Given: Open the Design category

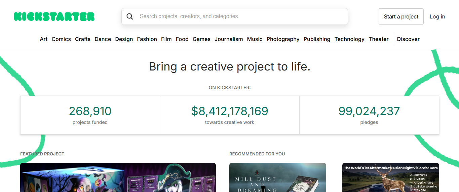Looking at the screenshot, I should (124, 39).
